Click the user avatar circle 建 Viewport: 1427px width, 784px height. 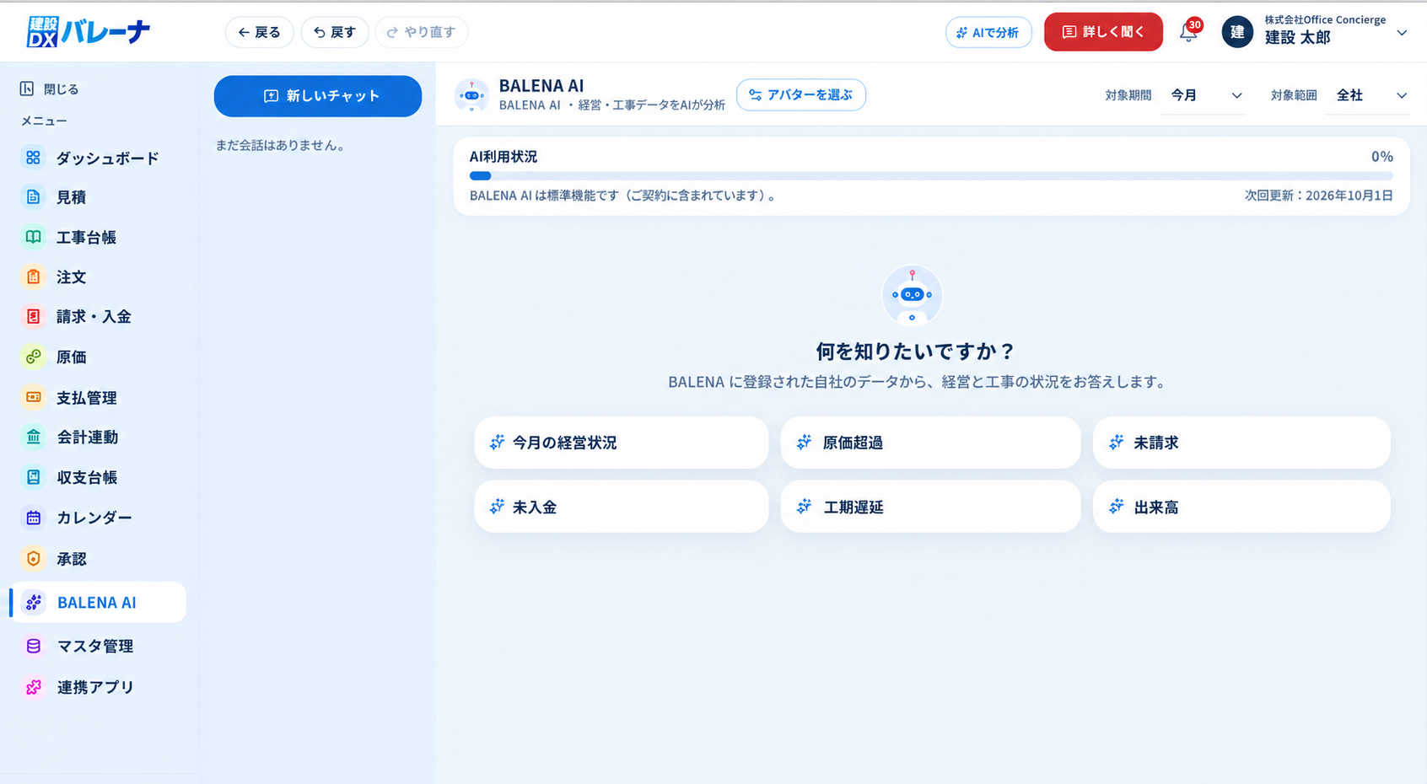coord(1237,32)
